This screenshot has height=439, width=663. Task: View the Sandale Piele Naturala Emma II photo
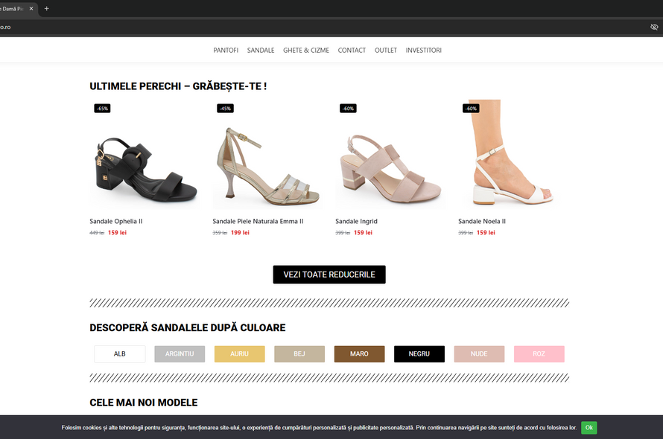(267, 156)
